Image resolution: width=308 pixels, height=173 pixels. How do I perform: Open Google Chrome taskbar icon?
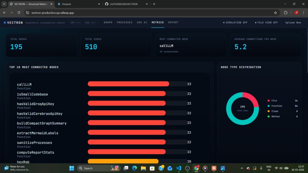click(196, 168)
